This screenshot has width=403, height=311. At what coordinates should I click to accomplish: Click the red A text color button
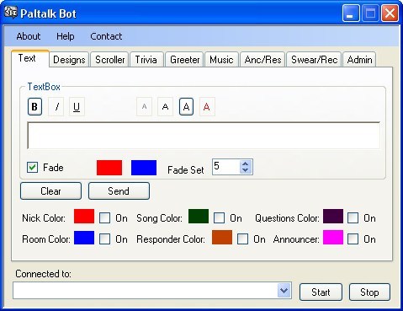click(x=207, y=107)
